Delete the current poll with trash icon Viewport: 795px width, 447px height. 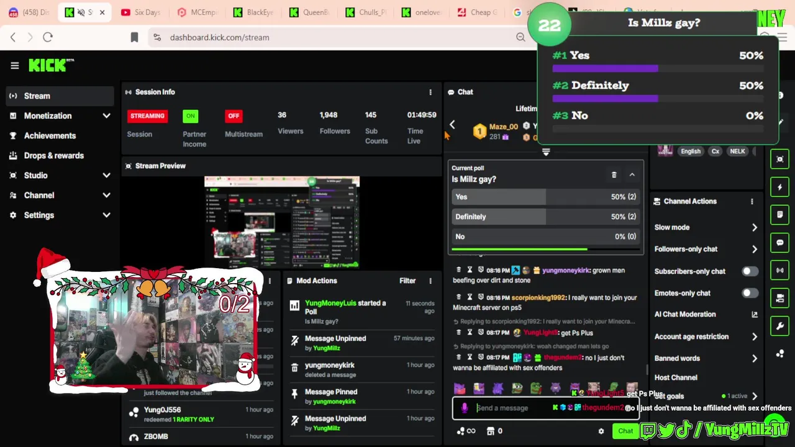(614, 175)
